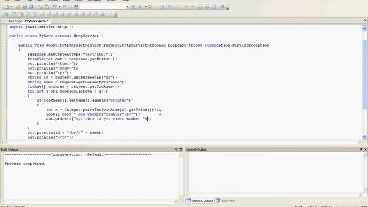Run the project with the play icon

[140, 6]
